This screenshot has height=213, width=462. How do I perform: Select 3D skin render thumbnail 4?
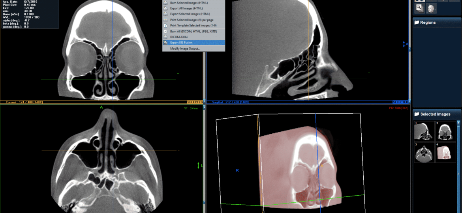(445, 153)
